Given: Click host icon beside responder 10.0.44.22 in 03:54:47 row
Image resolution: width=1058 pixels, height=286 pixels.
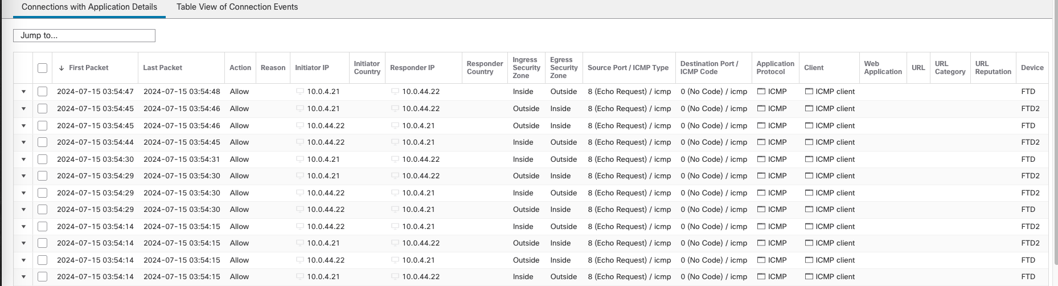Looking at the screenshot, I should (x=395, y=91).
